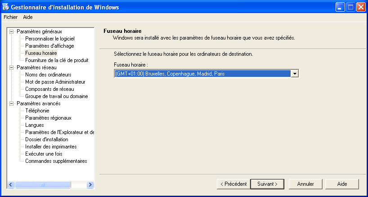
Task: Open the Fichier menu
Action: [10, 17]
